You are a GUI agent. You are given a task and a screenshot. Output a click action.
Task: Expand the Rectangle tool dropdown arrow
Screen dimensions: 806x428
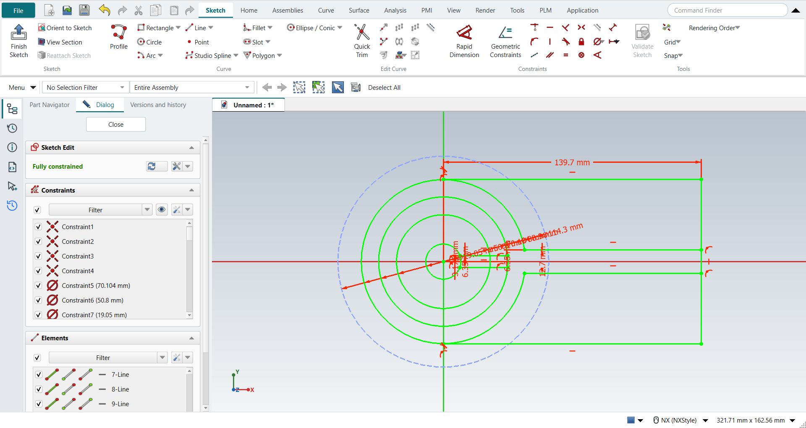click(178, 28)
